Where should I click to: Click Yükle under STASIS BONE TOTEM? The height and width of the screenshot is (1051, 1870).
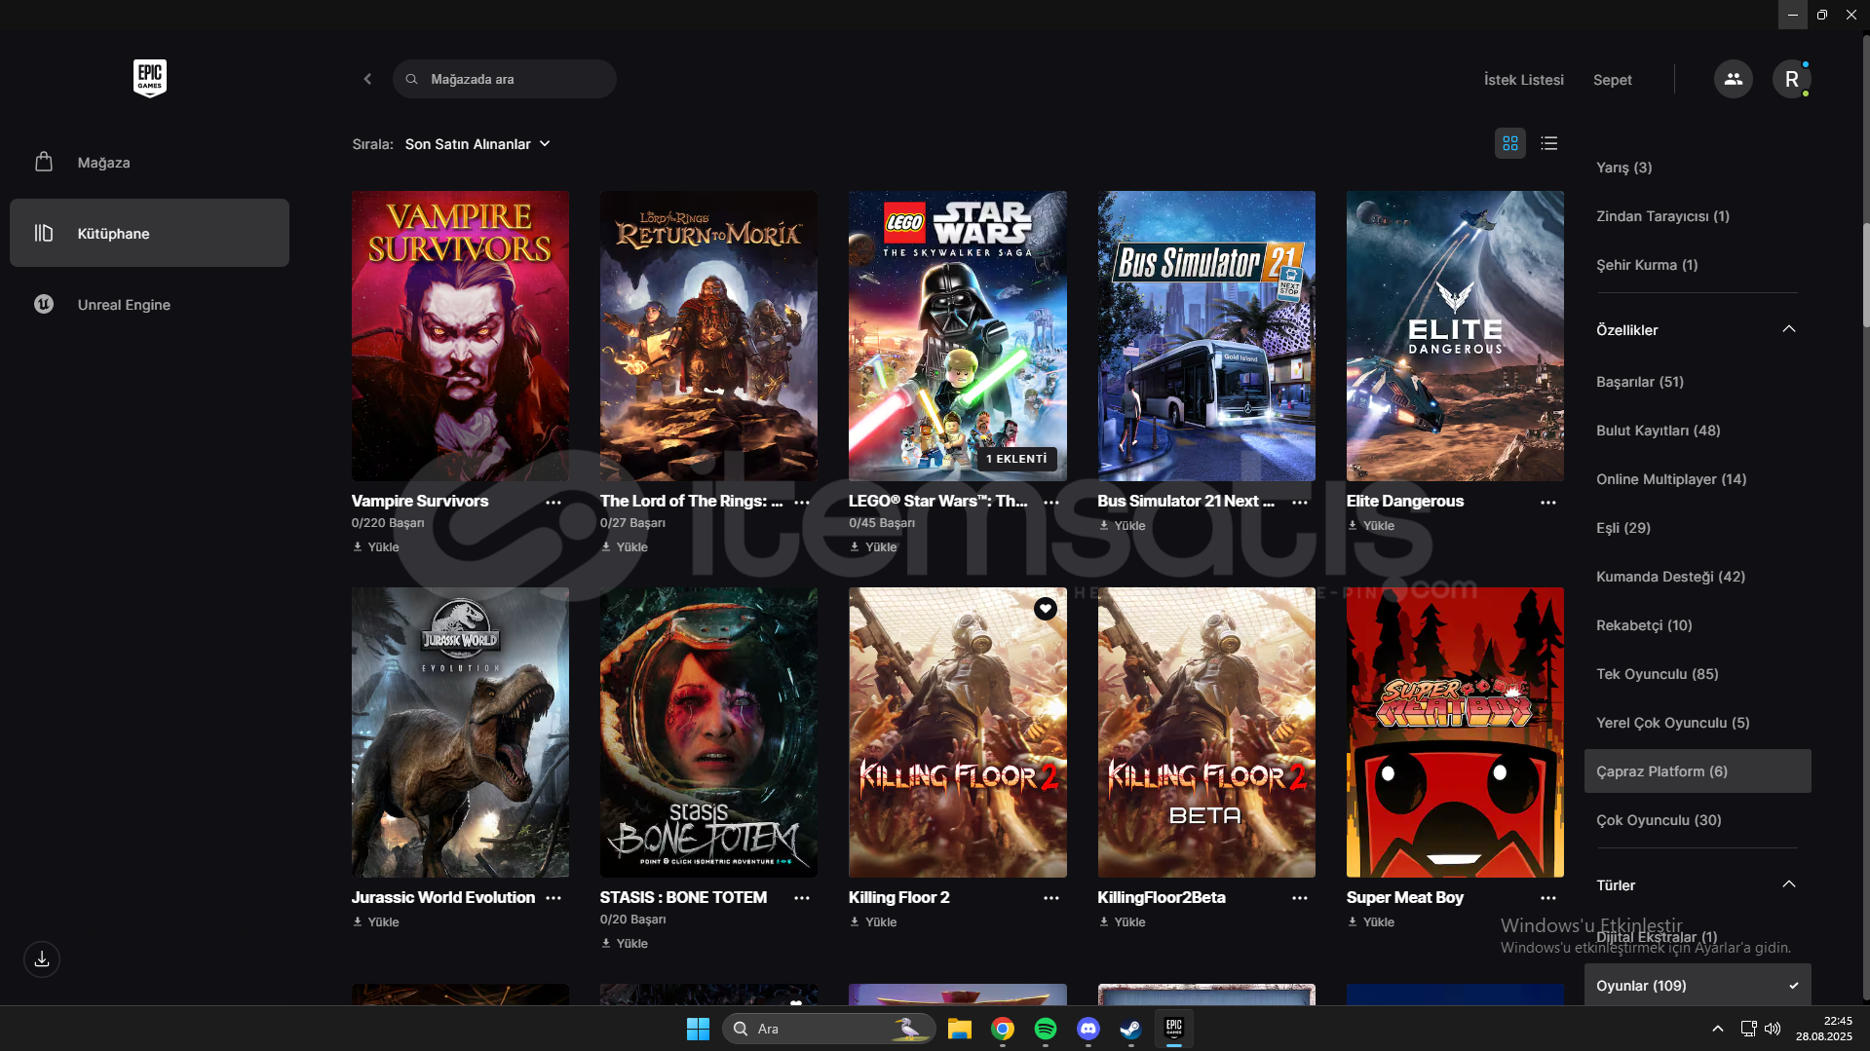(x=625, y=944)
